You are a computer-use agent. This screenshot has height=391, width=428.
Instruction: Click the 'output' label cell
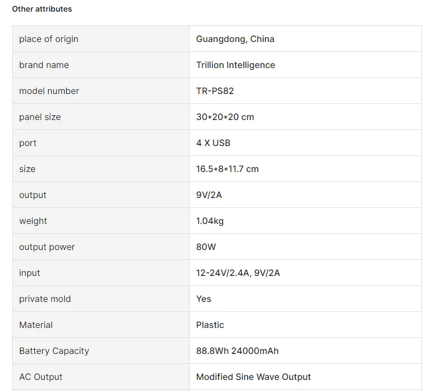(33, 195)
